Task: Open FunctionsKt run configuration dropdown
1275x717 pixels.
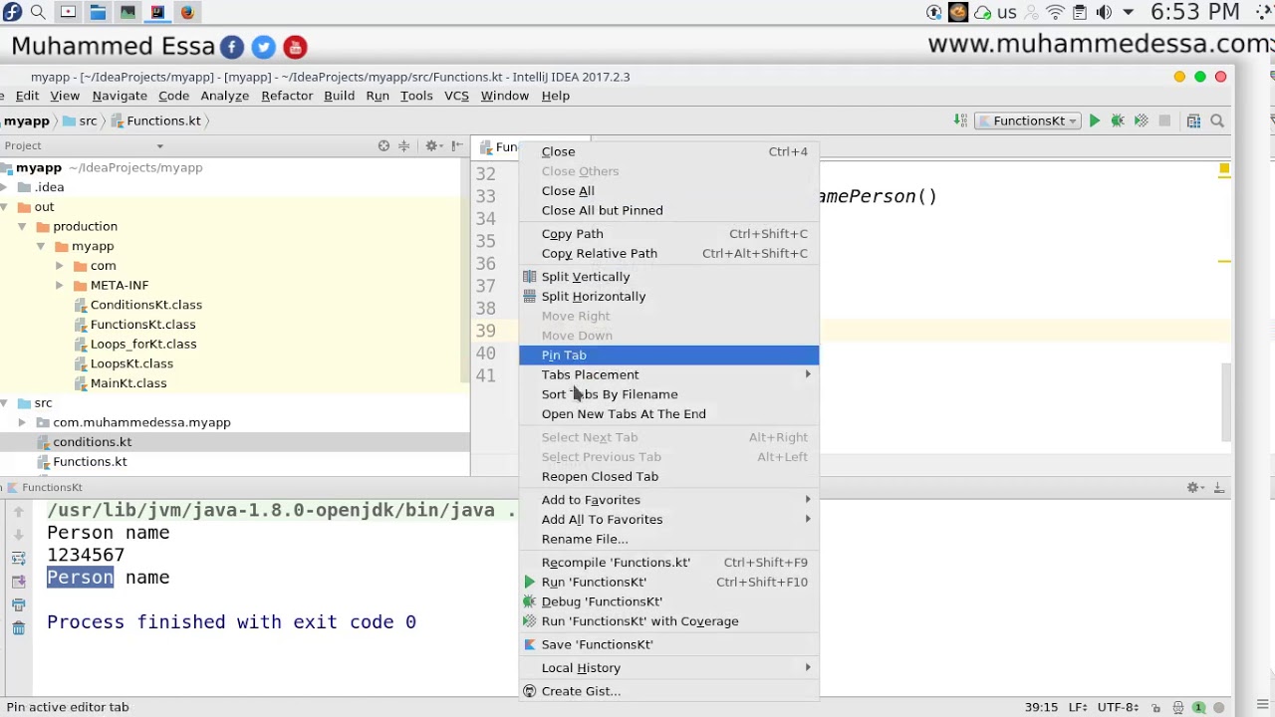Action: tap(1030, 120)
